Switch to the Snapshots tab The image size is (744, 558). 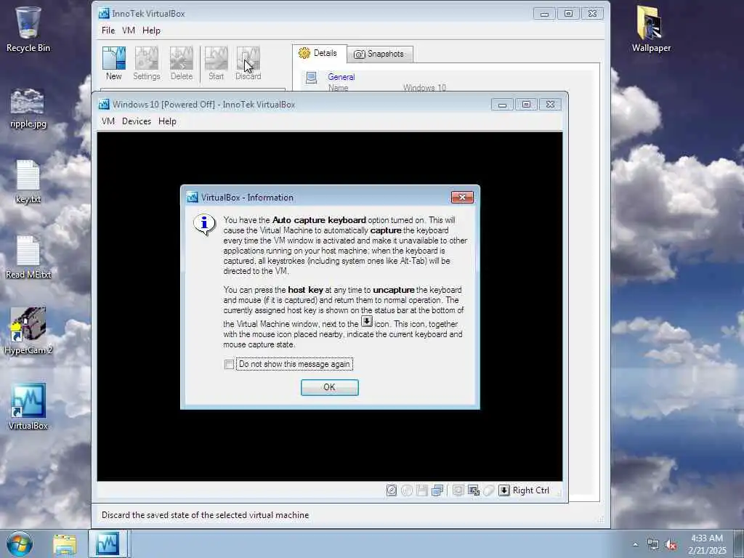tap(379, 54)
